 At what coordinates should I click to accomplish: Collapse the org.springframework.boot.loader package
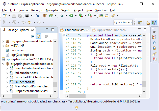(x=3, y=64)
